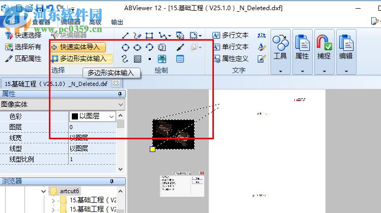Click properties list scroll down arrow
381x213 pixels.
coord(121,169)
